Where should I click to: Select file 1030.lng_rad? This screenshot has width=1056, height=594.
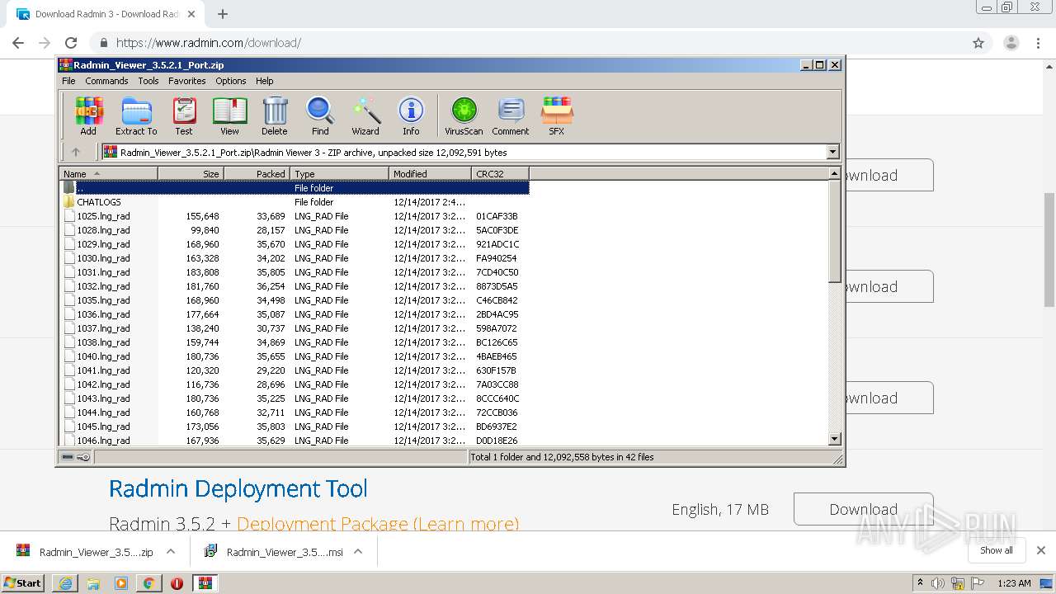[294, 258]
